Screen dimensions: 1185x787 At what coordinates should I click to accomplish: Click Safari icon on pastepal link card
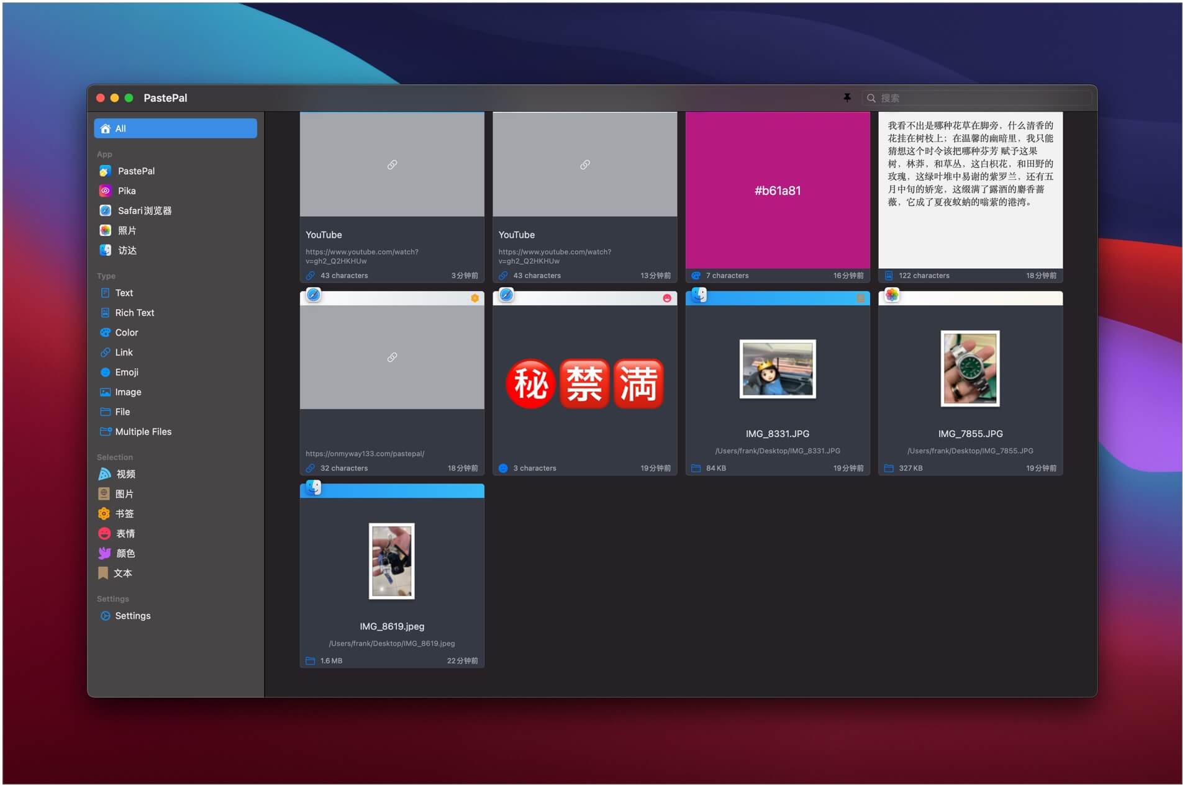click(x=314, y=295)
